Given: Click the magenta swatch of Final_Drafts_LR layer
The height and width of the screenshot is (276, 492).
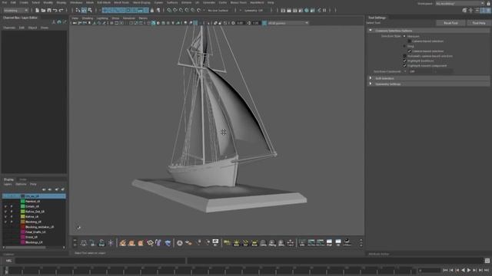Looking at the screenshot, I should tap(22, 232).
